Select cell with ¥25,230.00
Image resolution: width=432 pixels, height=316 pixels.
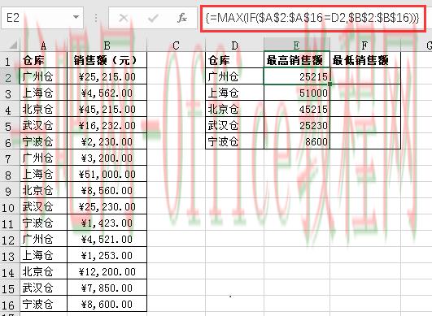(x=107, y=206)
